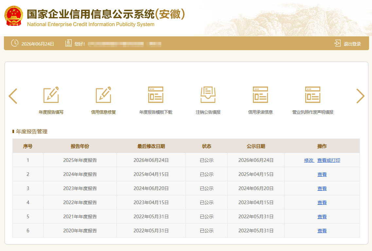Click the 2020年年度报告 cell
The width and height of the screenshot is (372, 251).
[x=80, y=231]
